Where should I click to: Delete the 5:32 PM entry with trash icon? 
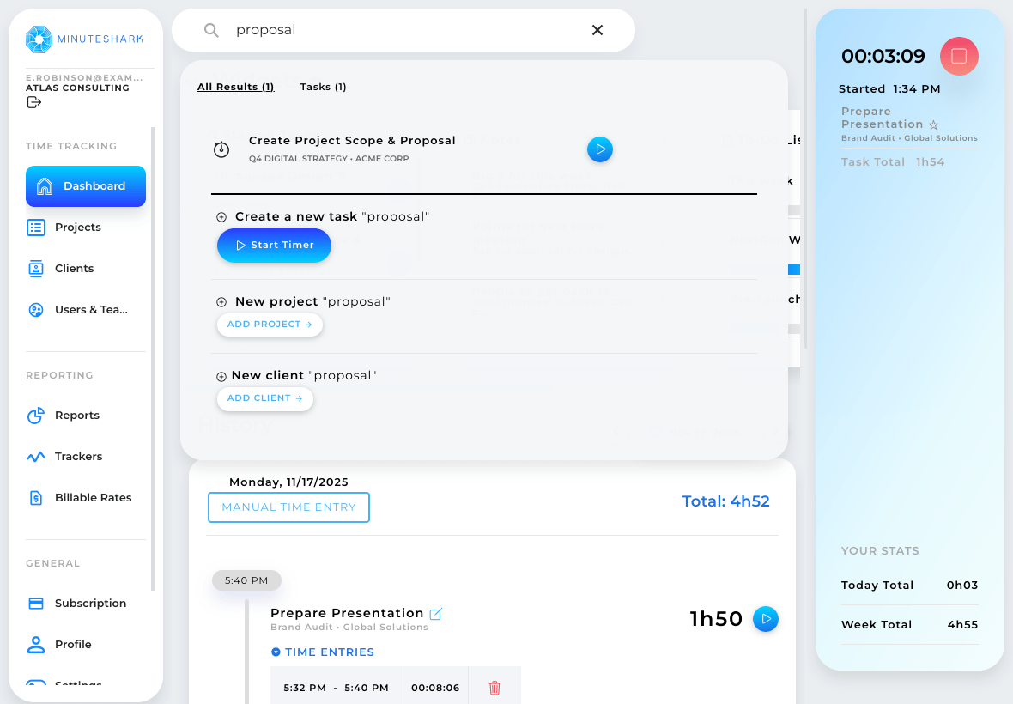tap(494, 687)
